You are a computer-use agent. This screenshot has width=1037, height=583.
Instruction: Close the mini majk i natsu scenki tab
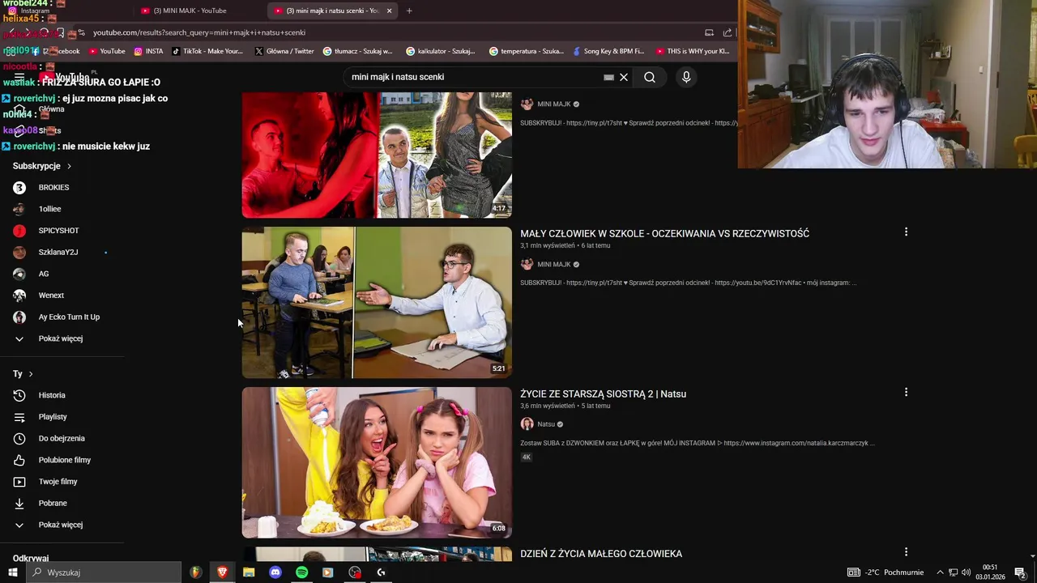[x=389, y=11]
